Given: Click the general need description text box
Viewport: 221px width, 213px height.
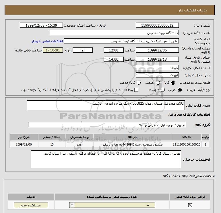Looking at the screenshot, I should pyautogui.click(x=106, y=105).
